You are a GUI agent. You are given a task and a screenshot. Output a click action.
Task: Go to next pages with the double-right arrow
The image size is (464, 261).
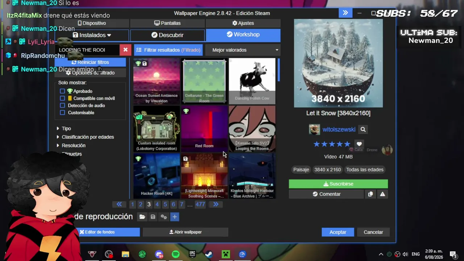216,204
